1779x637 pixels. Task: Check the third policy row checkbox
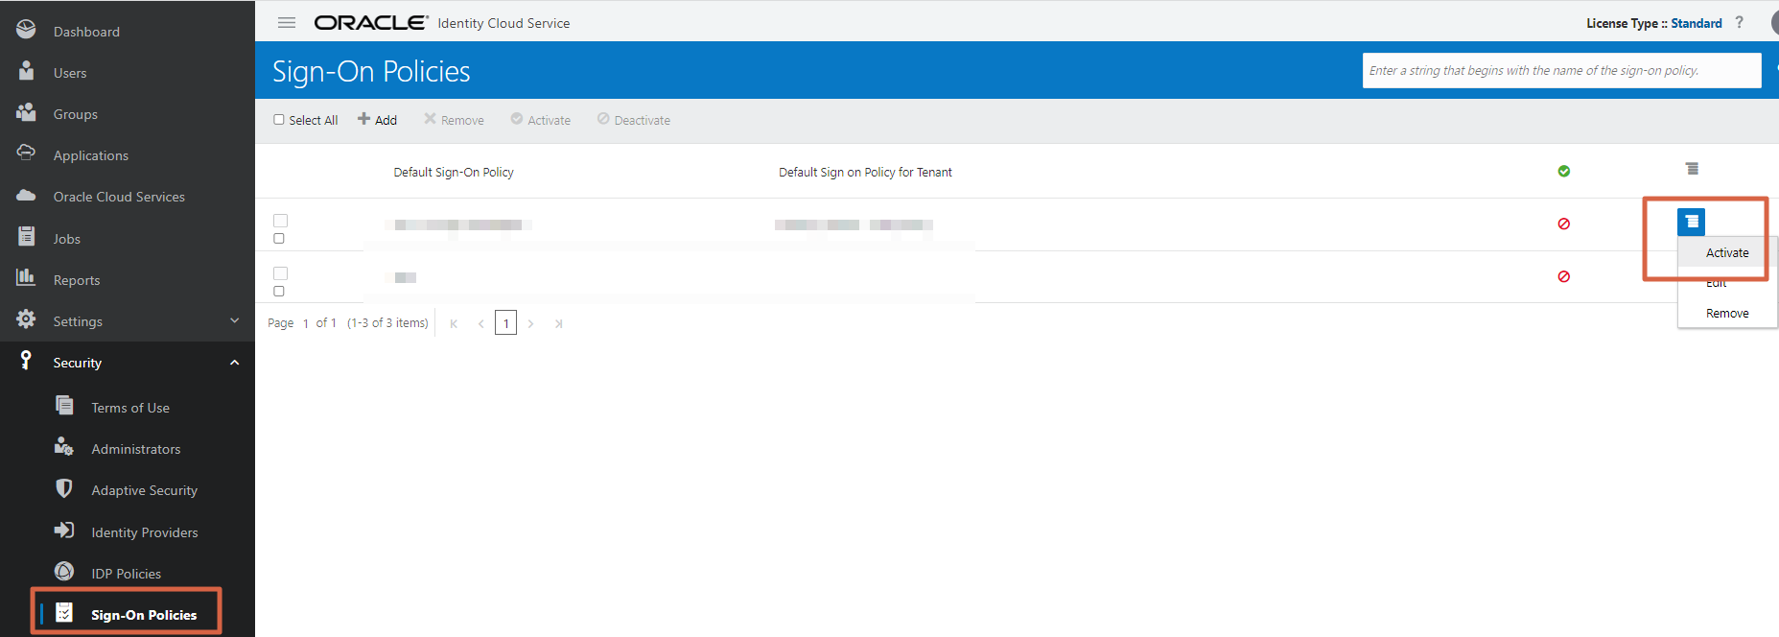(x=279, y=291)
